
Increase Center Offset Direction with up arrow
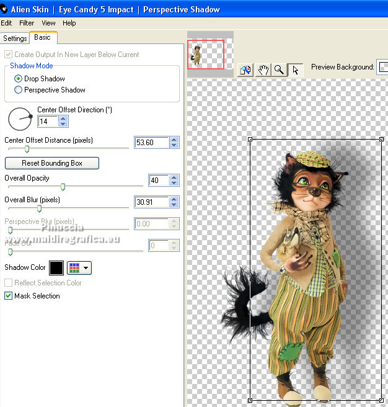pyautogui.click(x=63, y=119)
